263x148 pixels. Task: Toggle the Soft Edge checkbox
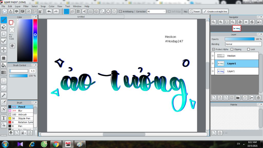pyautogui.click(x=169, y=11)
